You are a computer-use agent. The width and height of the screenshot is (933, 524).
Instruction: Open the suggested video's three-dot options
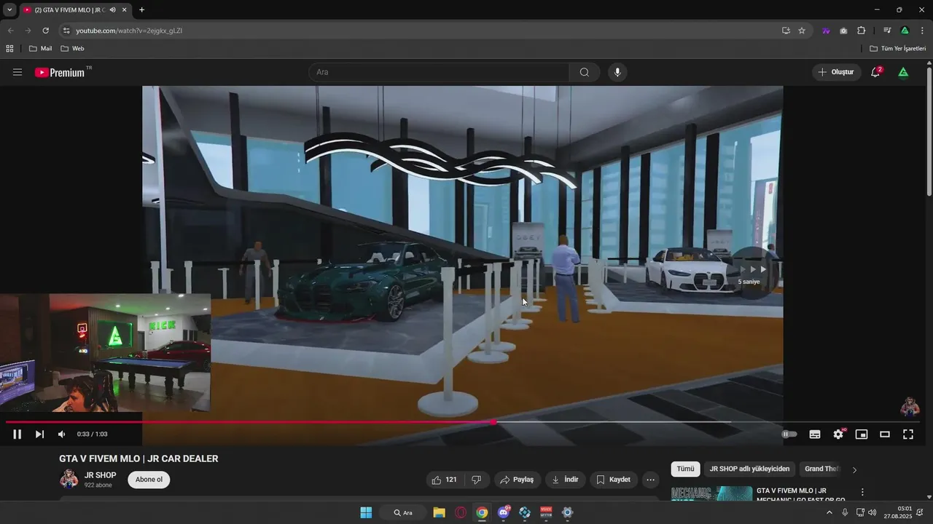863,493
